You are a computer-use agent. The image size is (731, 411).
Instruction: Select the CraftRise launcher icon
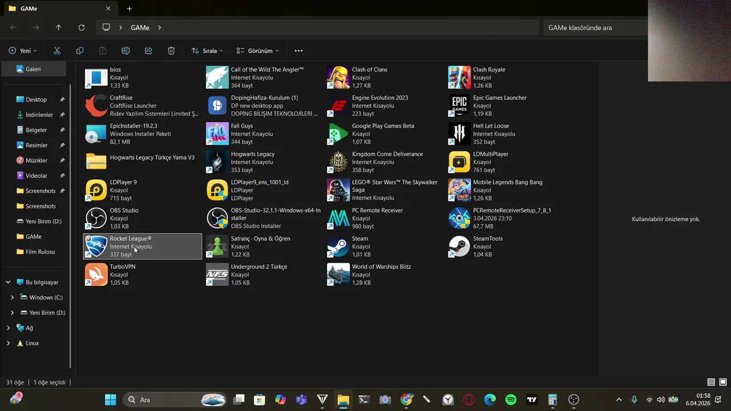coord(96,106)
